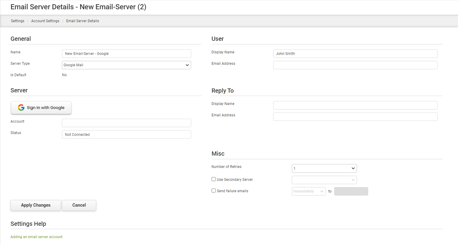Open Account Settings breadcrumb
Viewport: 458px width, 245px height.
tap(45, 21)
